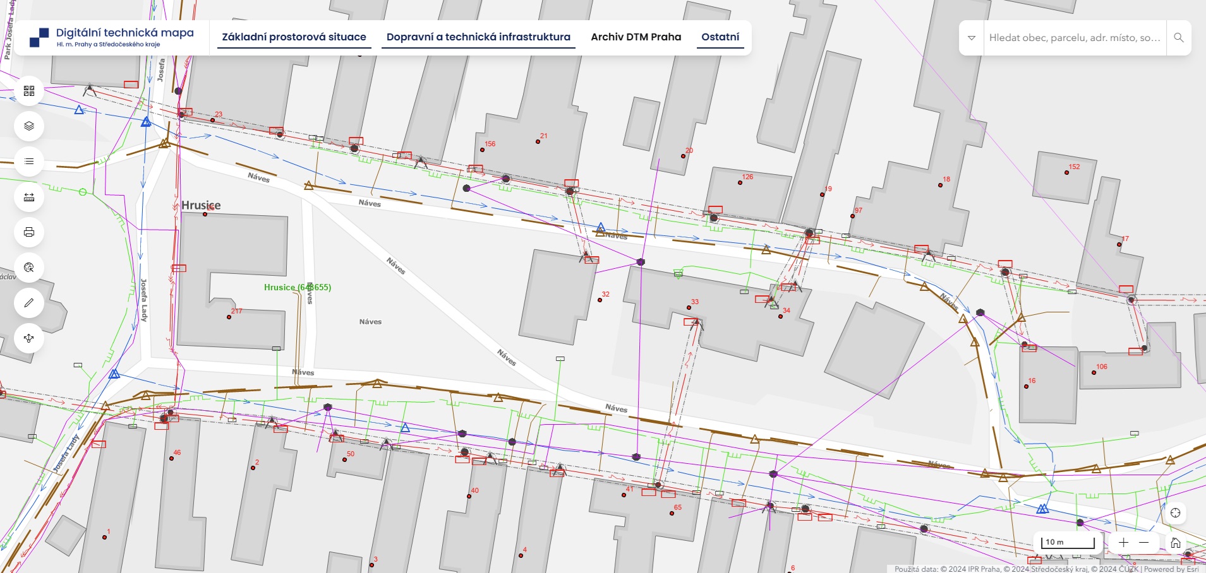Image resolution: width=1206 pixels, height=573 pixels.
Task: Activate the ruler measurement tool
Action: [29, 197]
